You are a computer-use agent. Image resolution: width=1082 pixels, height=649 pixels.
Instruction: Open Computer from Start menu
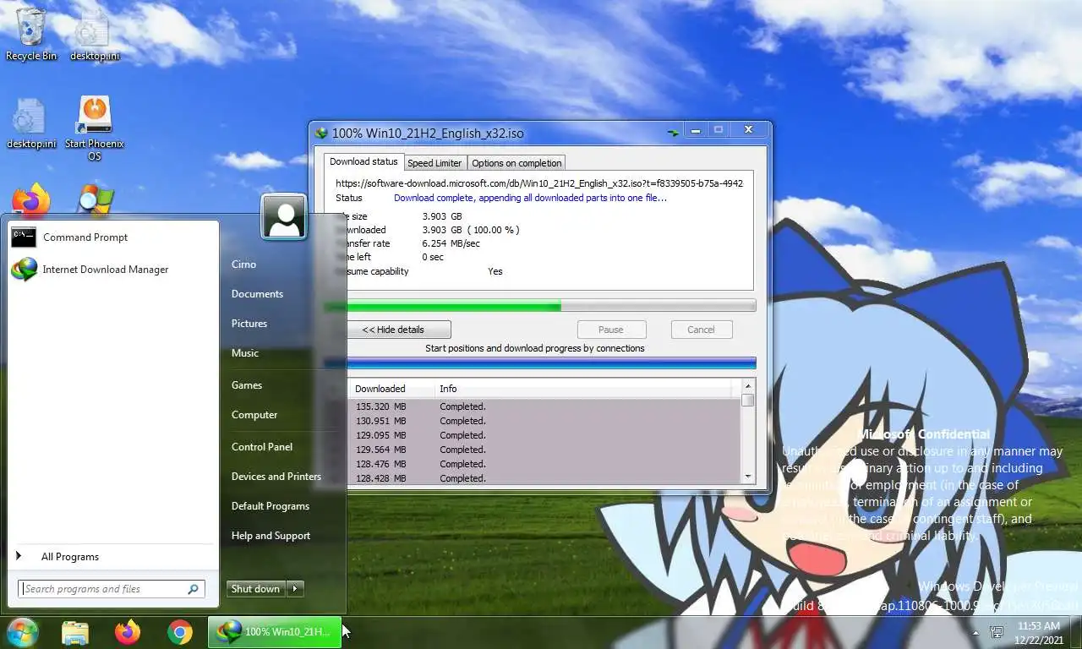click(254, 415)
